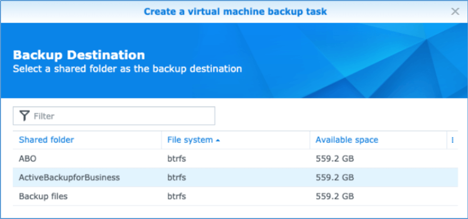Click the Backup Destination heading
This screenshot has width=468, height=219.
[79, 55]
